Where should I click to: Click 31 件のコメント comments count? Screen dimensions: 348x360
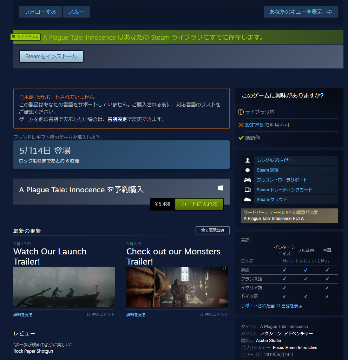pos(214,314)
